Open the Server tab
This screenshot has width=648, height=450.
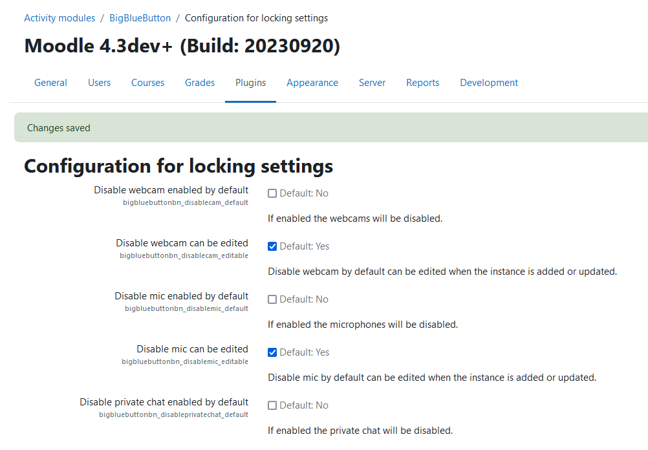372,83
